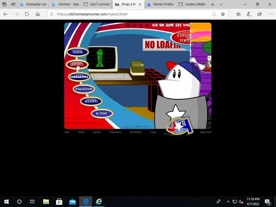The width and height of the screenshot is (276, 207).
Task: Add this page to favorites star
Action: tap(223, 14)
